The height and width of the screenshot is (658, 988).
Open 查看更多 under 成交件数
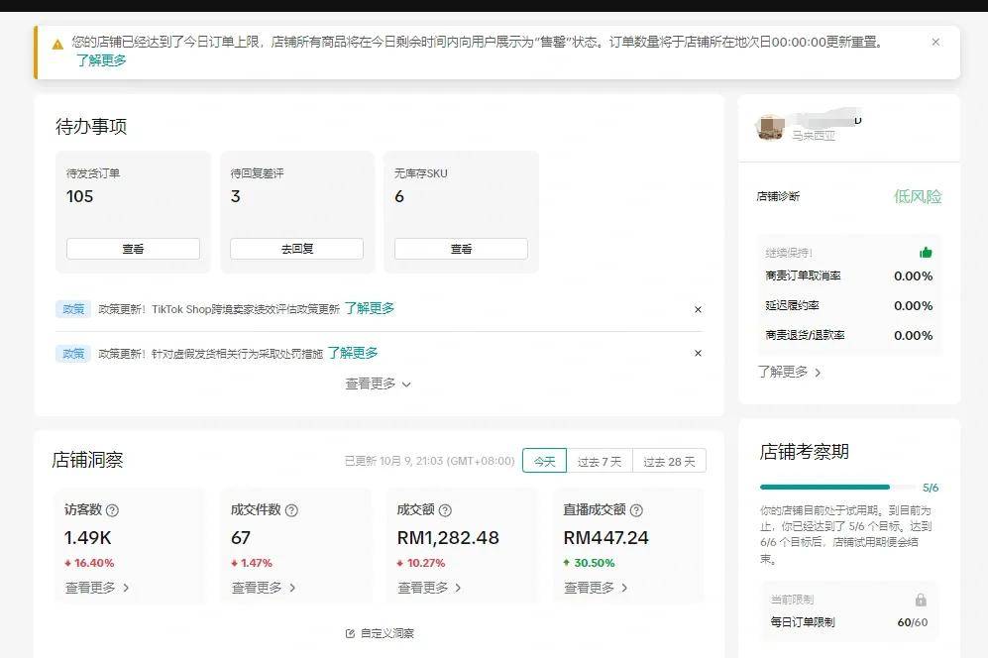pos(264,588)
